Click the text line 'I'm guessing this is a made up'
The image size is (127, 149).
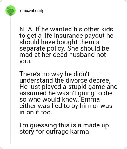[64, 125]
